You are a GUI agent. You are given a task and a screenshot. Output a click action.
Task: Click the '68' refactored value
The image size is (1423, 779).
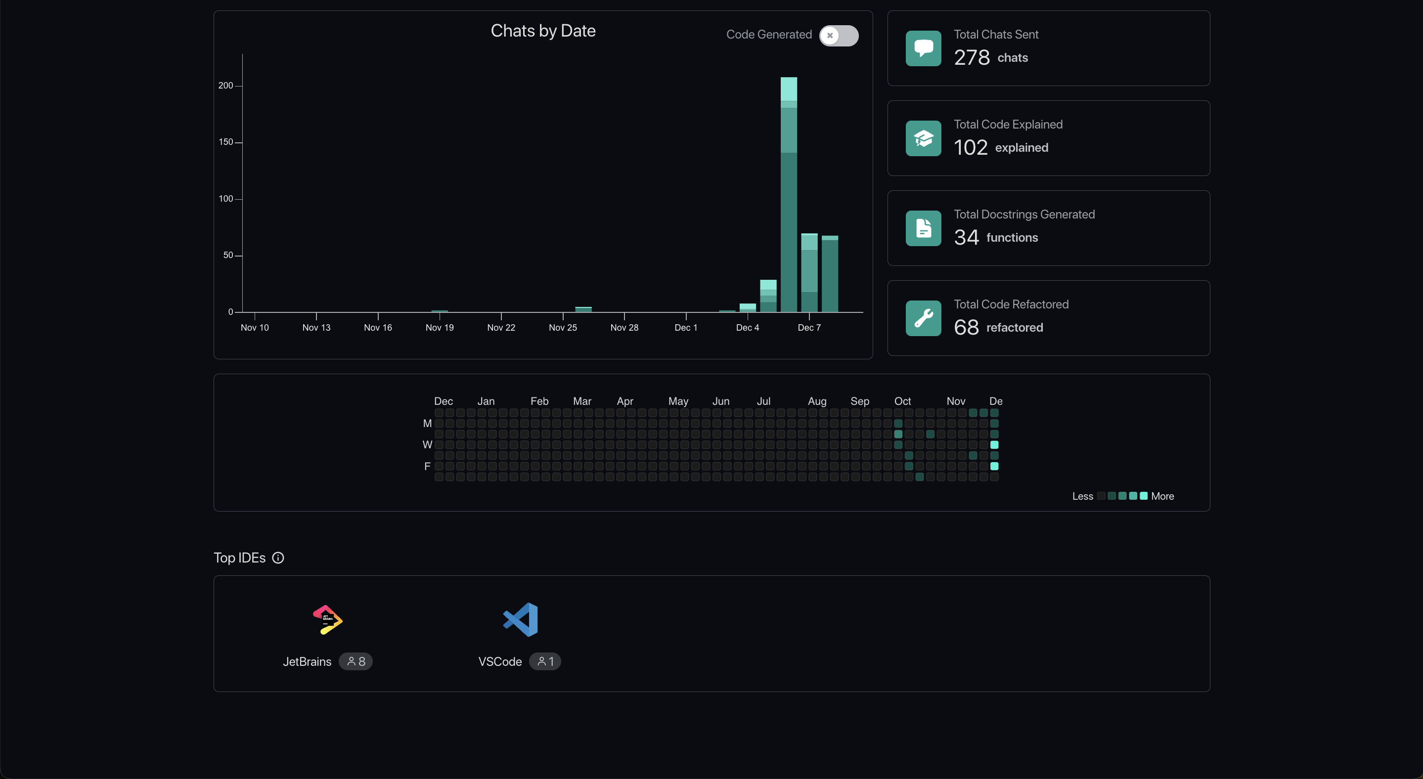point(966,327)
